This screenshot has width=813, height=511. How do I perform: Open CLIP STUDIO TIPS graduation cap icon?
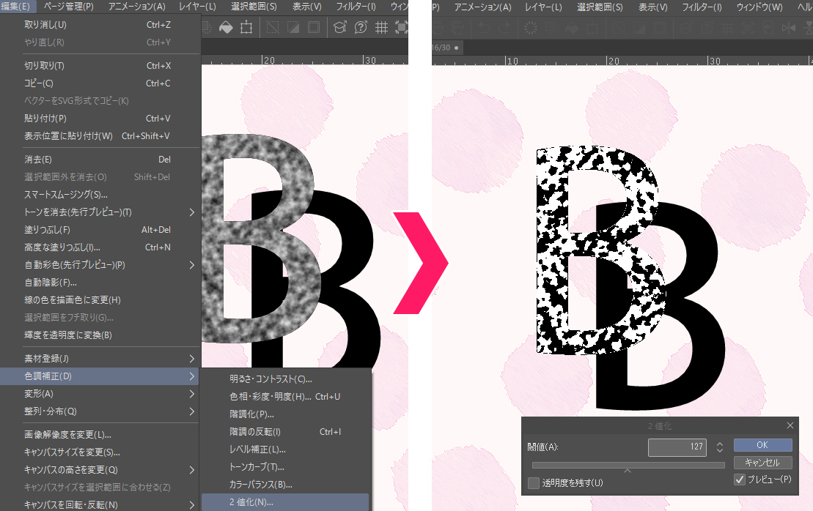pos(339,28)
